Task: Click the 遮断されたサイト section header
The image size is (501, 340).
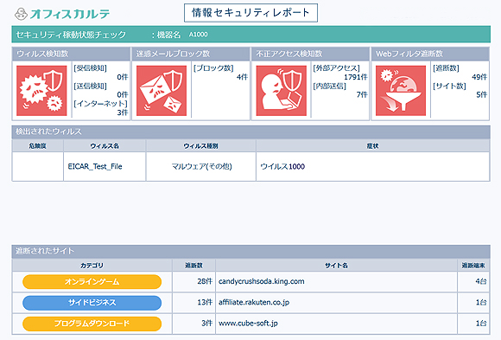Action: pos(250,251)
